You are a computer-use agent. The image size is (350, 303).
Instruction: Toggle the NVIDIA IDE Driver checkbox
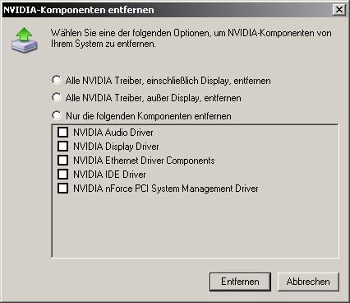(63, 175)
